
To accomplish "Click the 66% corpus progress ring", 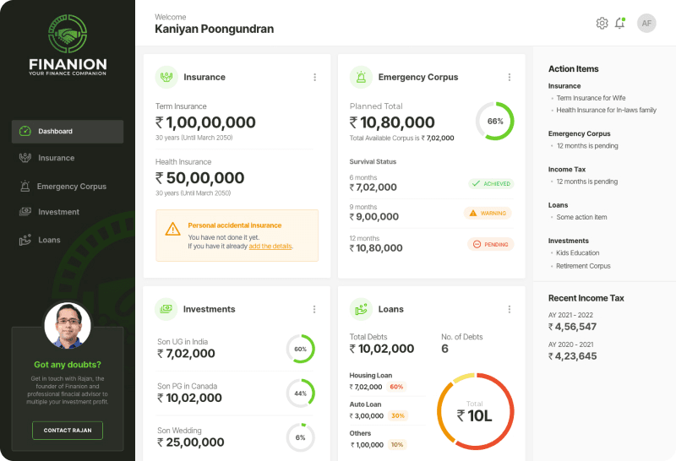I will (494, 121).
